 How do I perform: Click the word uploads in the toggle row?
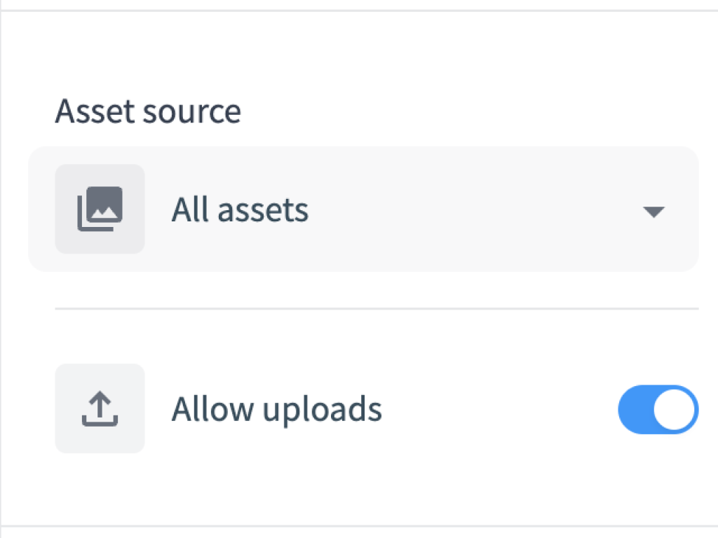pos(323,411)
